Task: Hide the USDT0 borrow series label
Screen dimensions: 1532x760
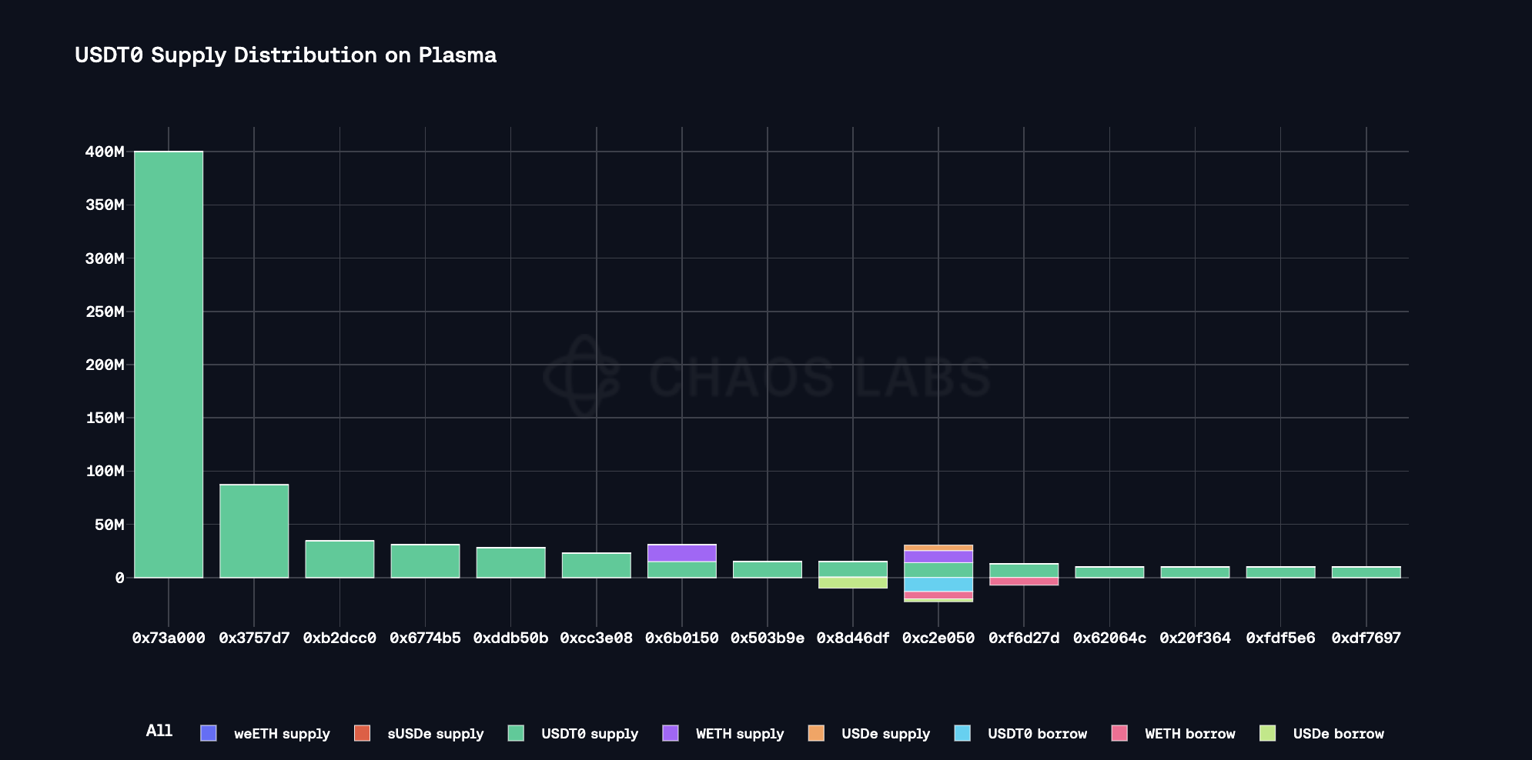Action: [1037, 734]
